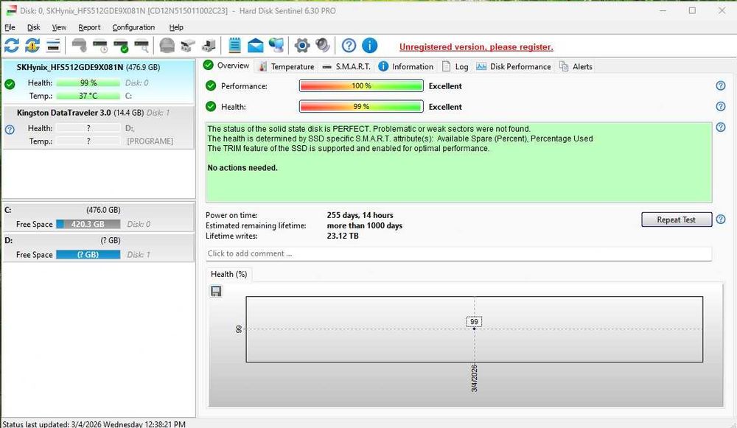
Task: Switch to the Disk Performance tab
Action: (513, 67)
